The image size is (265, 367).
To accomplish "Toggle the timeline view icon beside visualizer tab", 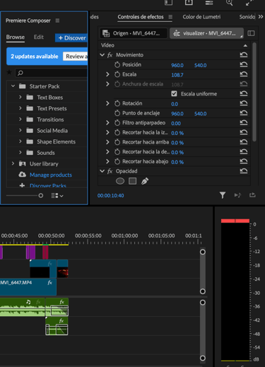I will [x=251, y=33].
